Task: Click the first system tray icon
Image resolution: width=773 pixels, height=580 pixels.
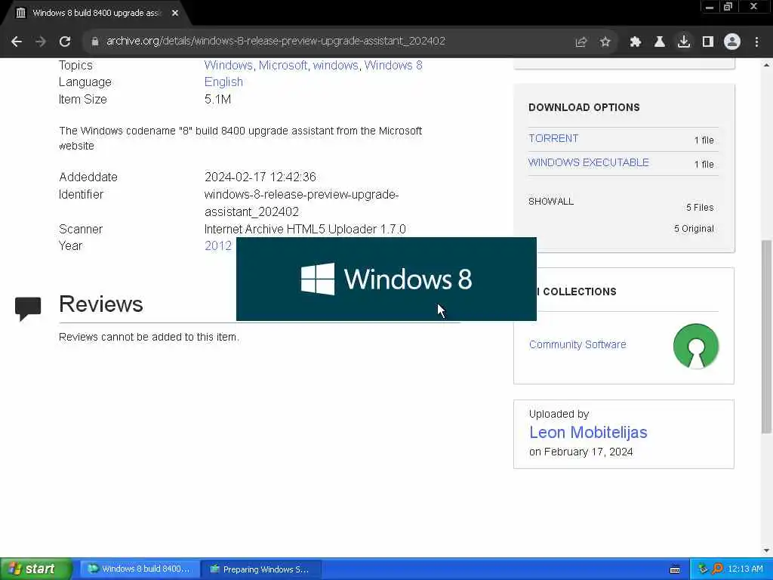Action: pyautogui.click(x=703, y=569)
